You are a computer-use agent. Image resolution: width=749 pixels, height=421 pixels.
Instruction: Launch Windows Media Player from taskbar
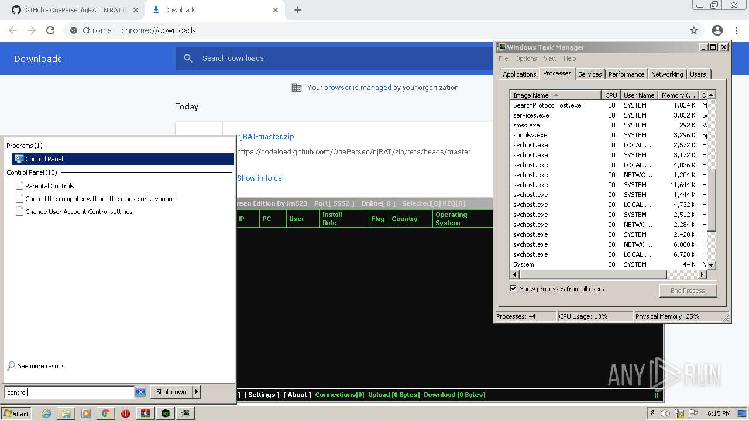point(86,413)
